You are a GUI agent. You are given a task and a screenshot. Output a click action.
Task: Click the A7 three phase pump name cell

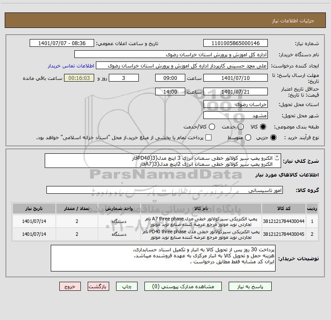coord(201,222)
